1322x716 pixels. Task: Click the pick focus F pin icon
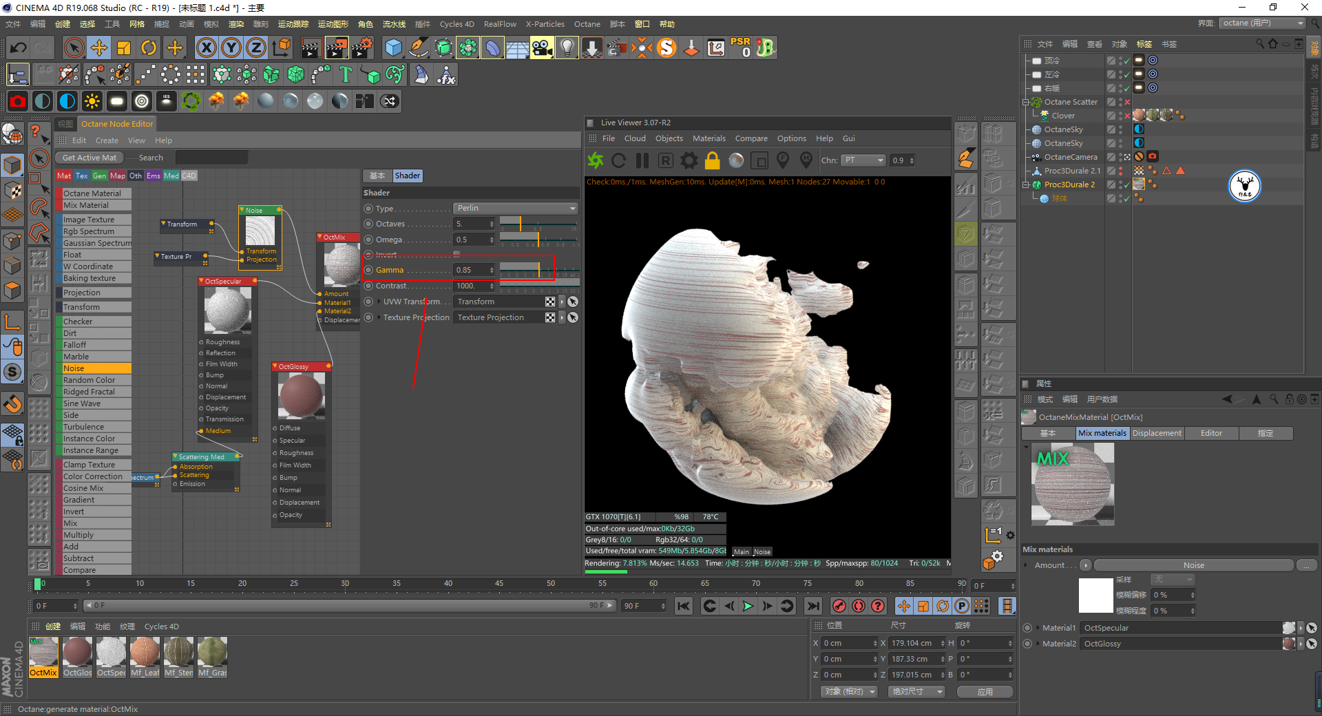pyautogui.click(x=783, y=160)
